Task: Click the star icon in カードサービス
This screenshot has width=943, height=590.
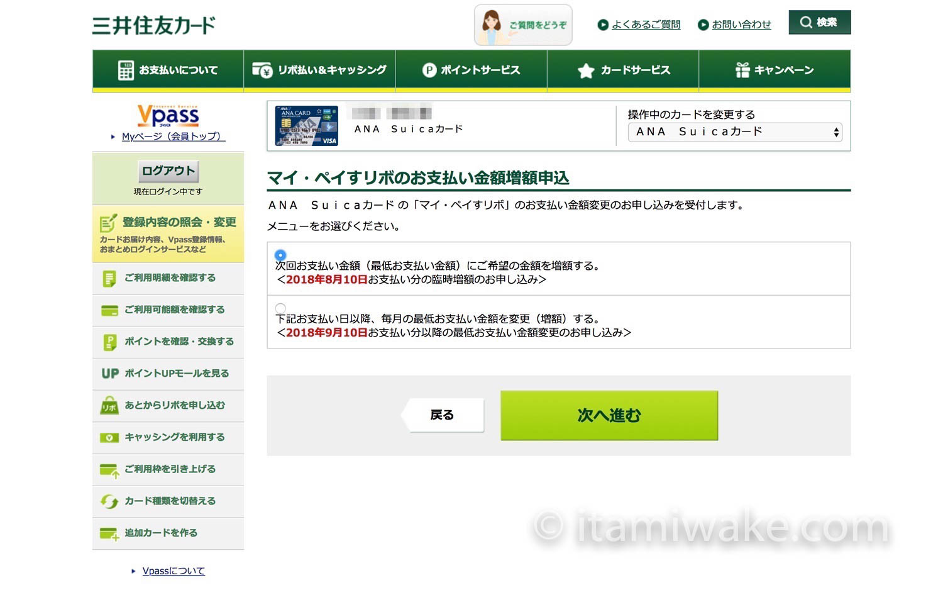Action: (x=586, y=70)
